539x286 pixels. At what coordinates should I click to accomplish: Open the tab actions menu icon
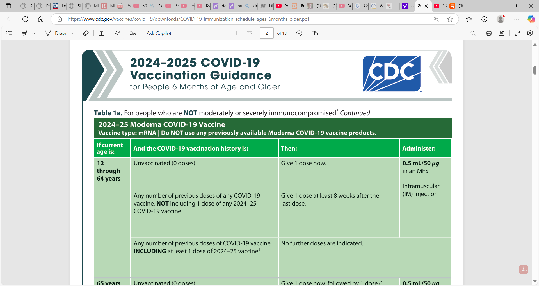(8, 6)
